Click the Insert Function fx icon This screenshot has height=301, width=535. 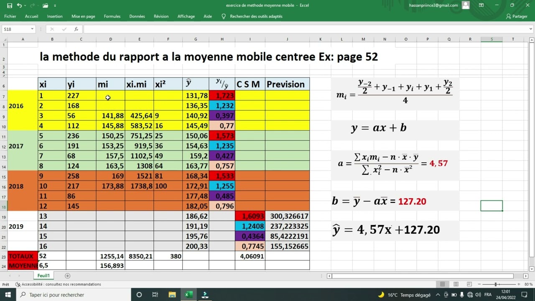(76, 29)
